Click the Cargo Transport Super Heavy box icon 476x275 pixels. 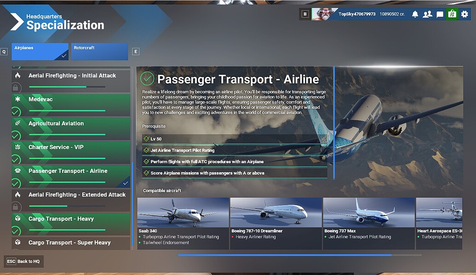tap(17, 242)
